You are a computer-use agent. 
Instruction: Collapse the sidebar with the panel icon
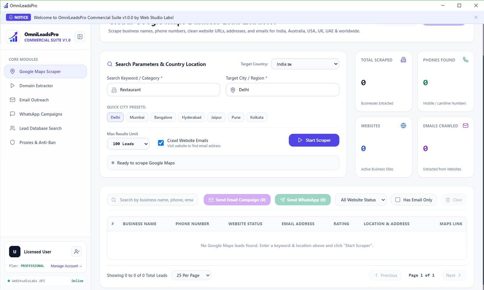click(x=80, y=37)
